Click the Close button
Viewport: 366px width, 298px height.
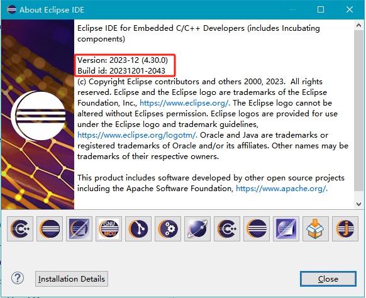point(328,279)
